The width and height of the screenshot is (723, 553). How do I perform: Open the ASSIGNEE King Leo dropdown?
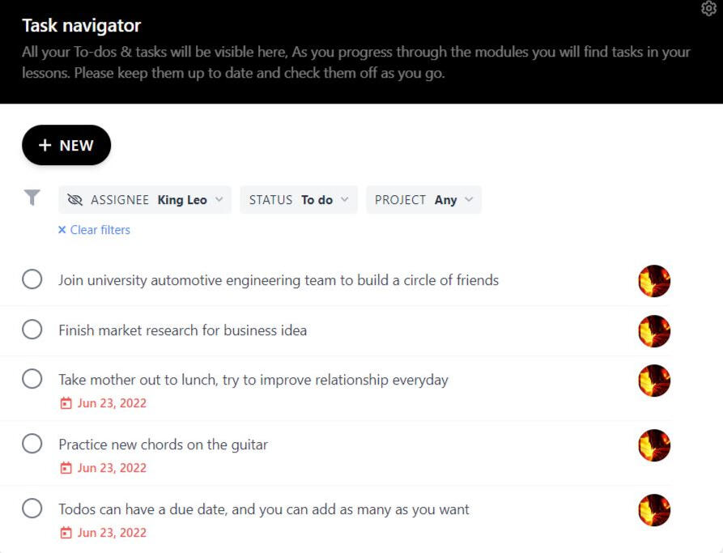pos(146,200)
